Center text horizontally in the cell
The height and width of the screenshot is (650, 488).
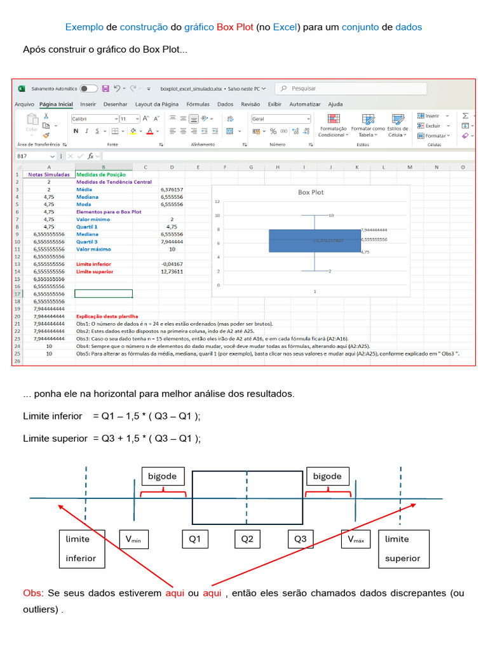coord(183,131)
